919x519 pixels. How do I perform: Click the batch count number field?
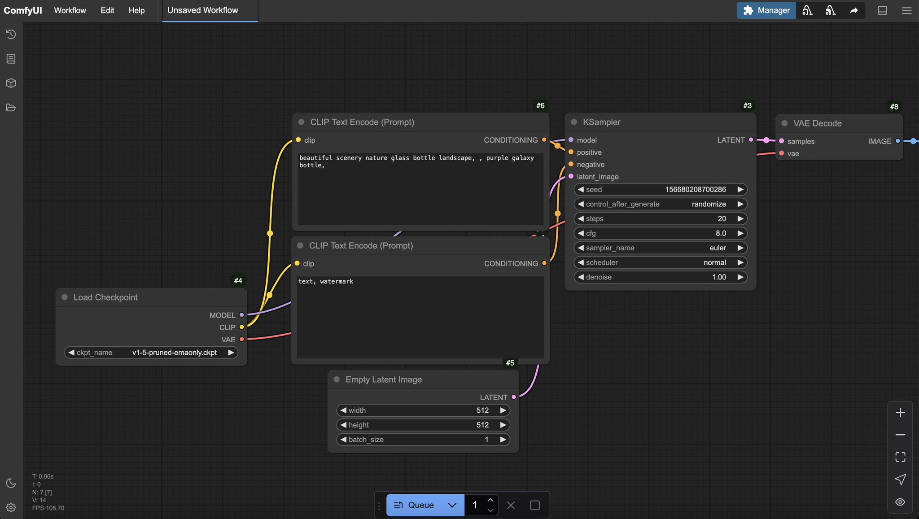click(475, 506)
